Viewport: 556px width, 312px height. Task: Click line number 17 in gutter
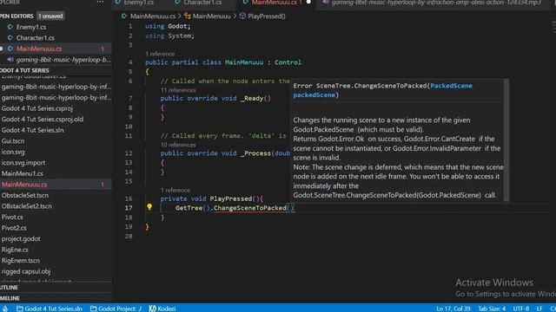(129, 208)
